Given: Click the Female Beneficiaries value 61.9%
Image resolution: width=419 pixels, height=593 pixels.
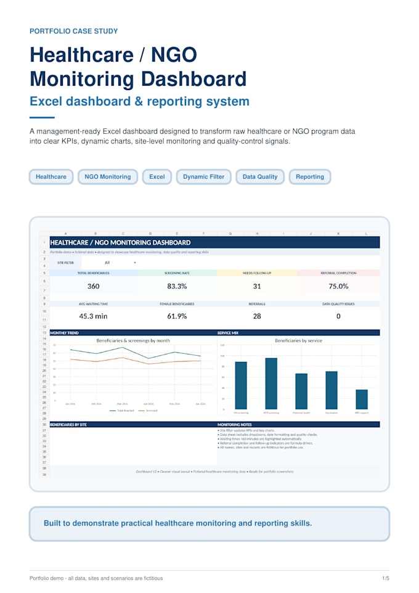Looking at the screenshot, I should [177, 316].
